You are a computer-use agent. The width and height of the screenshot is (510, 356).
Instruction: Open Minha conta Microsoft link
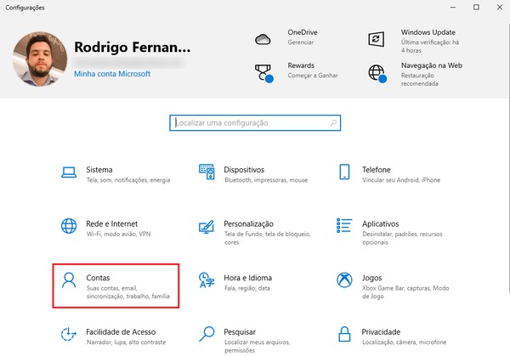point(112,74)
